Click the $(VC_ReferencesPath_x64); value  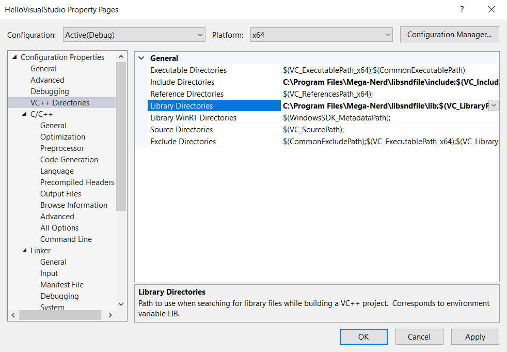click(x=328, y=94)
